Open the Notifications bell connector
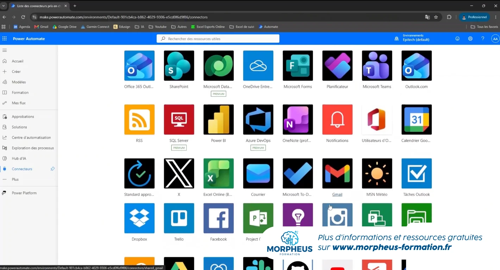500x270 pixels. point(337,120)
